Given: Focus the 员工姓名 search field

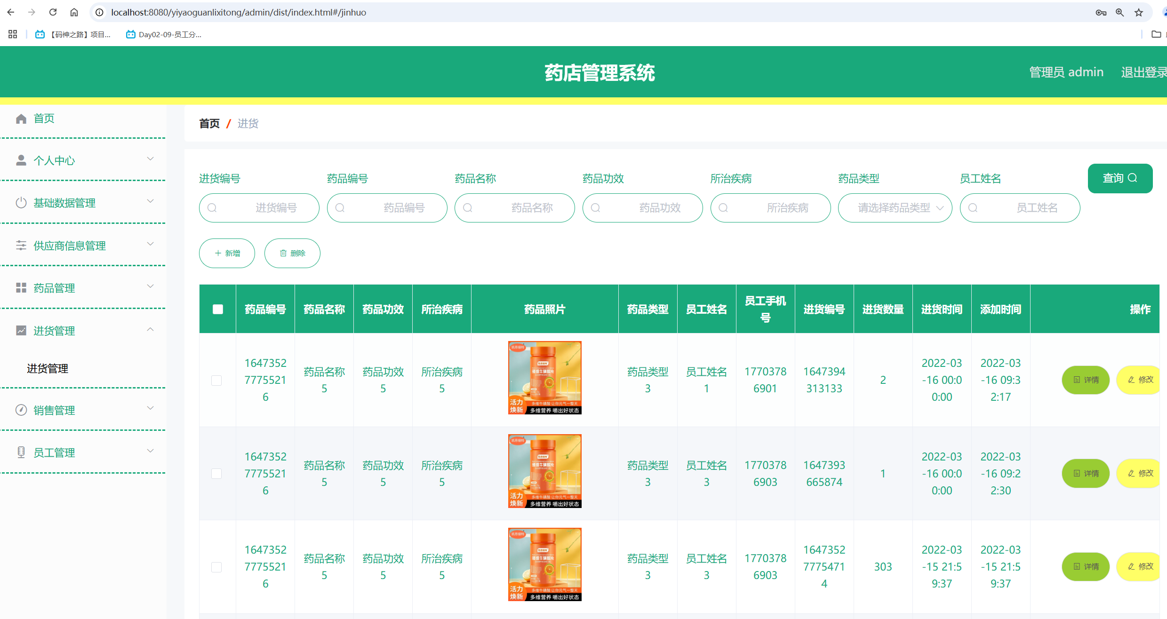Looking at the screenshot, I should (1020, 208).
